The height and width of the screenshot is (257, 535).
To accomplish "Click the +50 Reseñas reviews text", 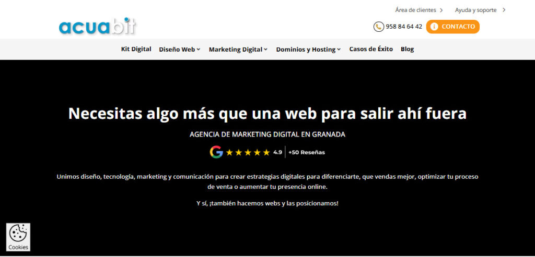I will [307, 152].
